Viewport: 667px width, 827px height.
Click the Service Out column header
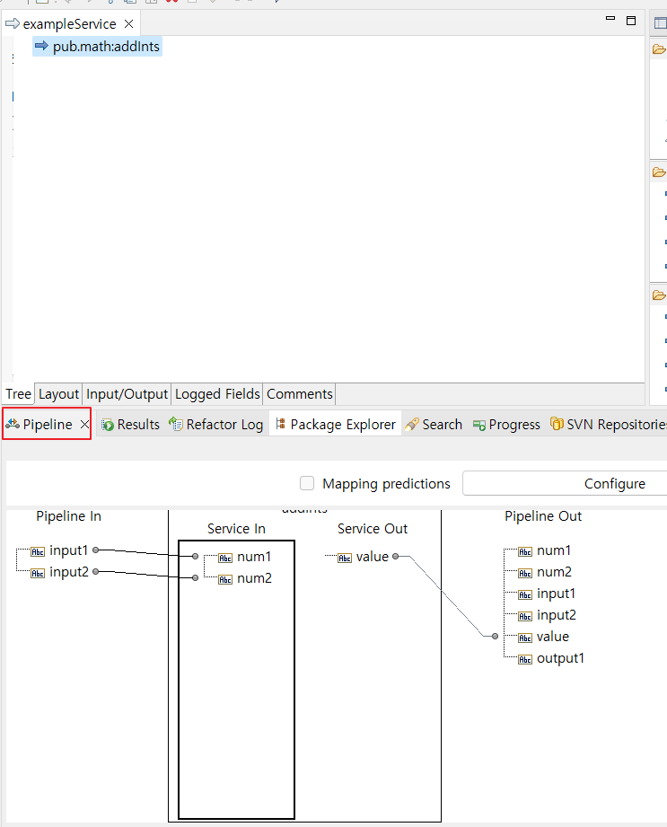tap(373, 529)
